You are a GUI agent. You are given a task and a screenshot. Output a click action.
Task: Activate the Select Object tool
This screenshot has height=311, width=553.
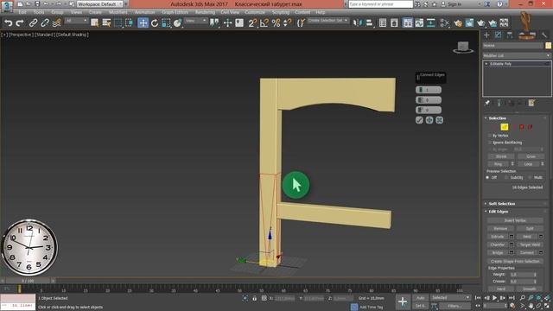coord(94,23)
